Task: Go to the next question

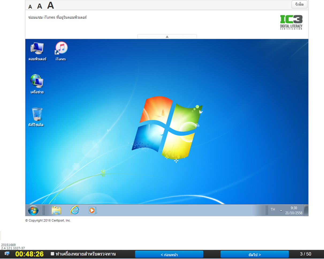Action: click(x=254, y=254)
